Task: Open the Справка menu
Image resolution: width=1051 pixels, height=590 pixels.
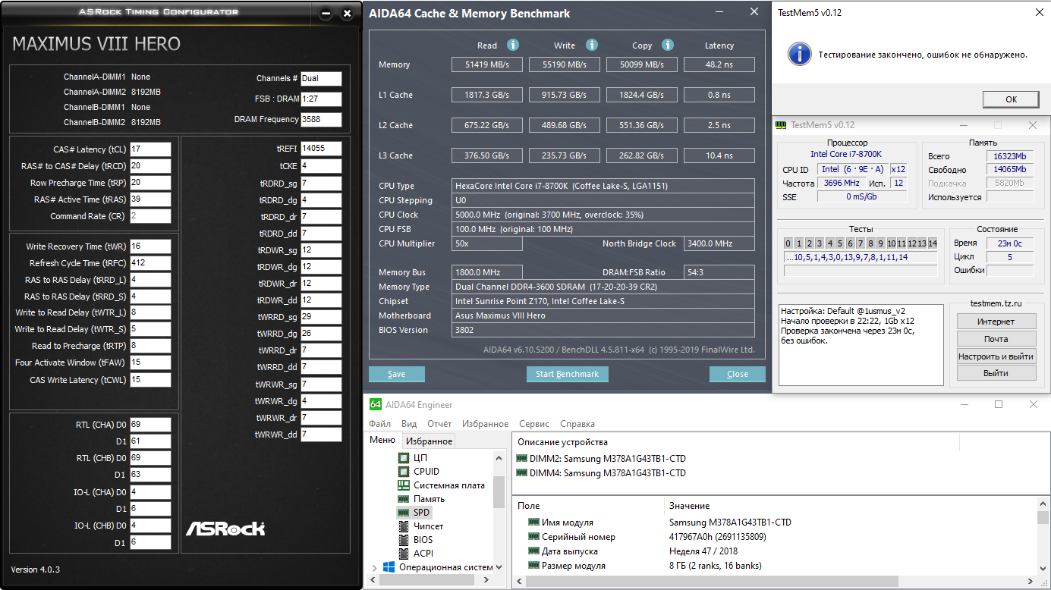Action: (577, 424)
